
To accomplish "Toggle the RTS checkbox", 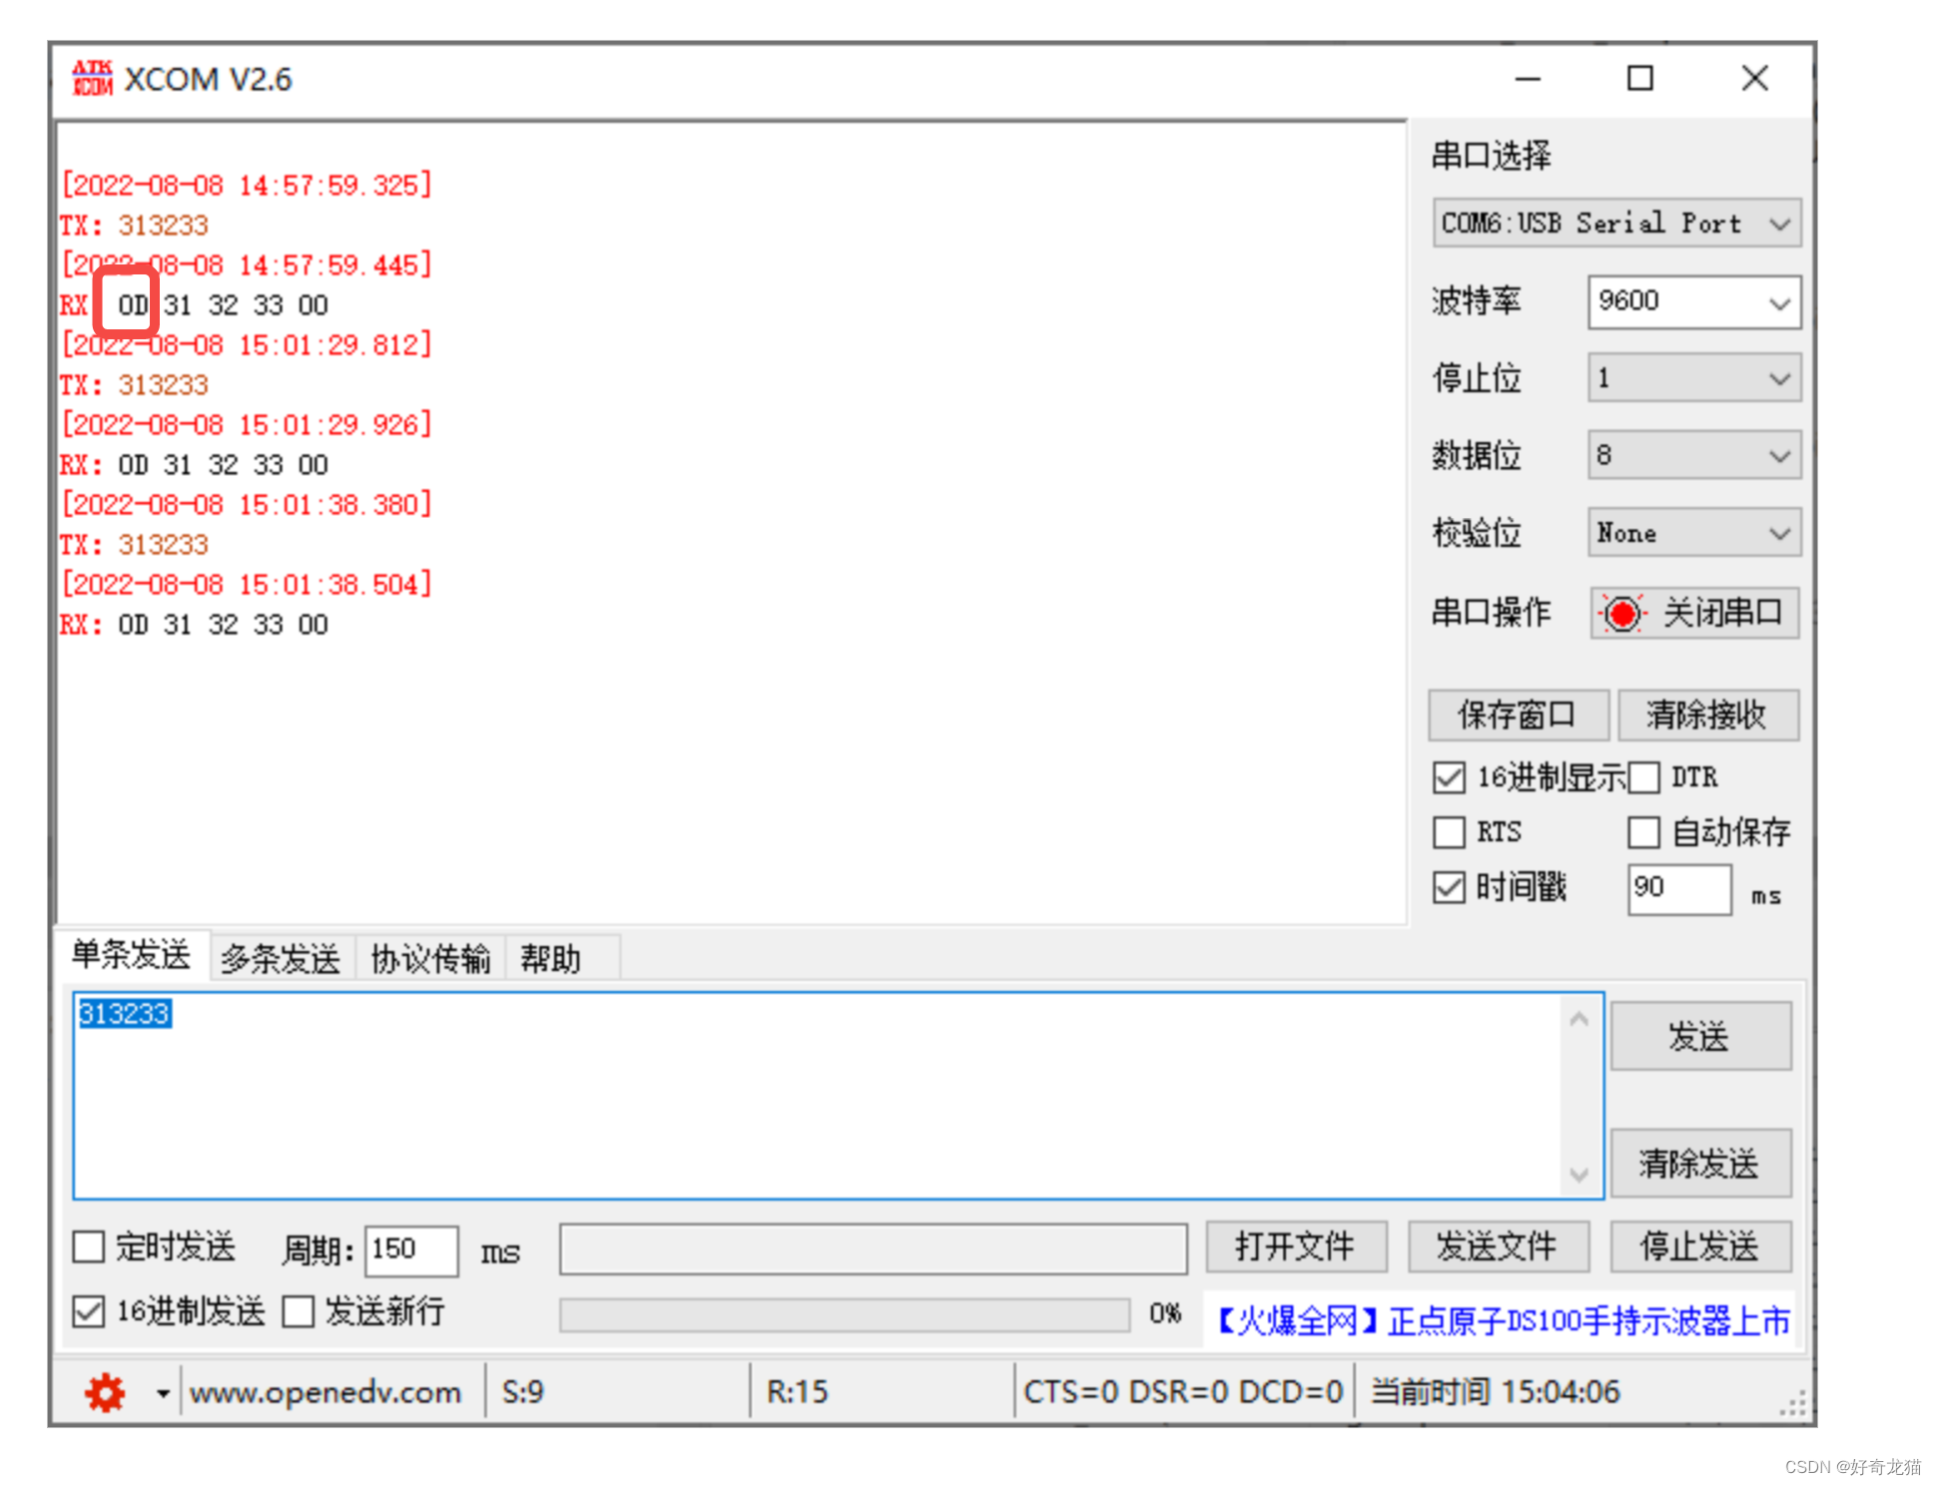I will 1449,831.
